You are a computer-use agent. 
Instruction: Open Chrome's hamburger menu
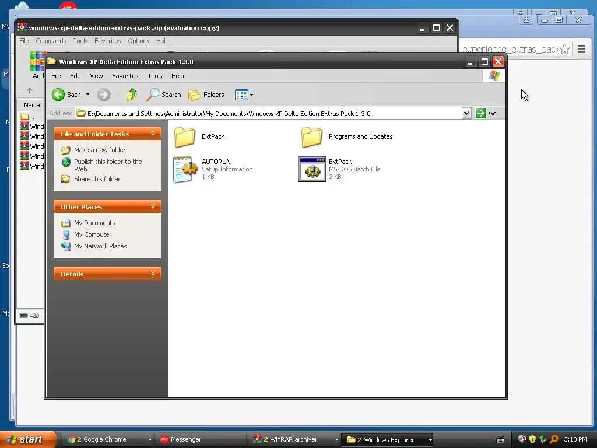581,49
